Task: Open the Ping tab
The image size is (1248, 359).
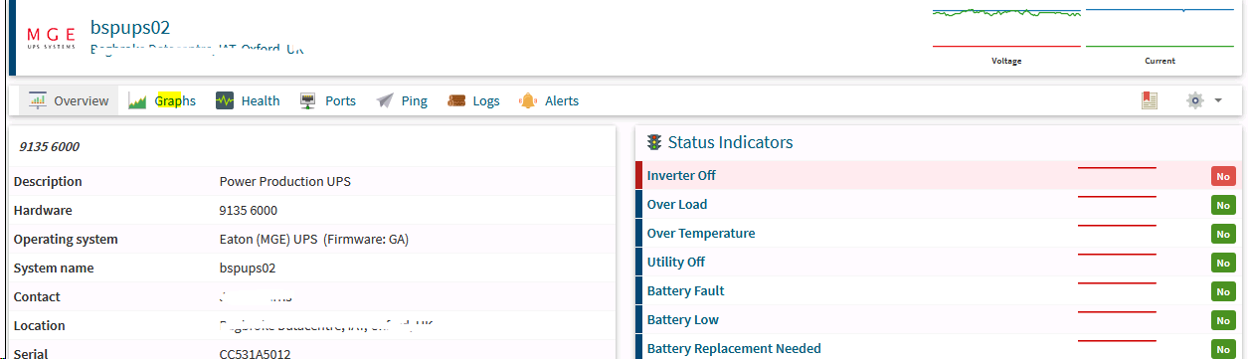Action: point(402,100)
